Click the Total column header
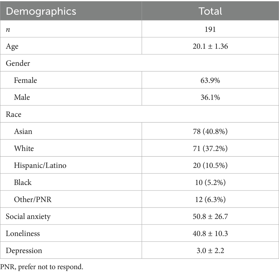 coord(210,11)
